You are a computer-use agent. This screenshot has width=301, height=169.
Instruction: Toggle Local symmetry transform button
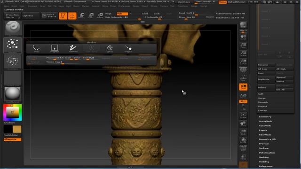point(243,87)
